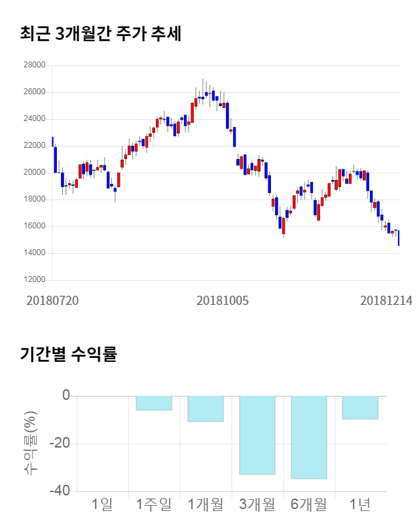The width and height of the screenshot is (419, 530).
Task: Click the 20000 price axis label
Action: [34, 173]
